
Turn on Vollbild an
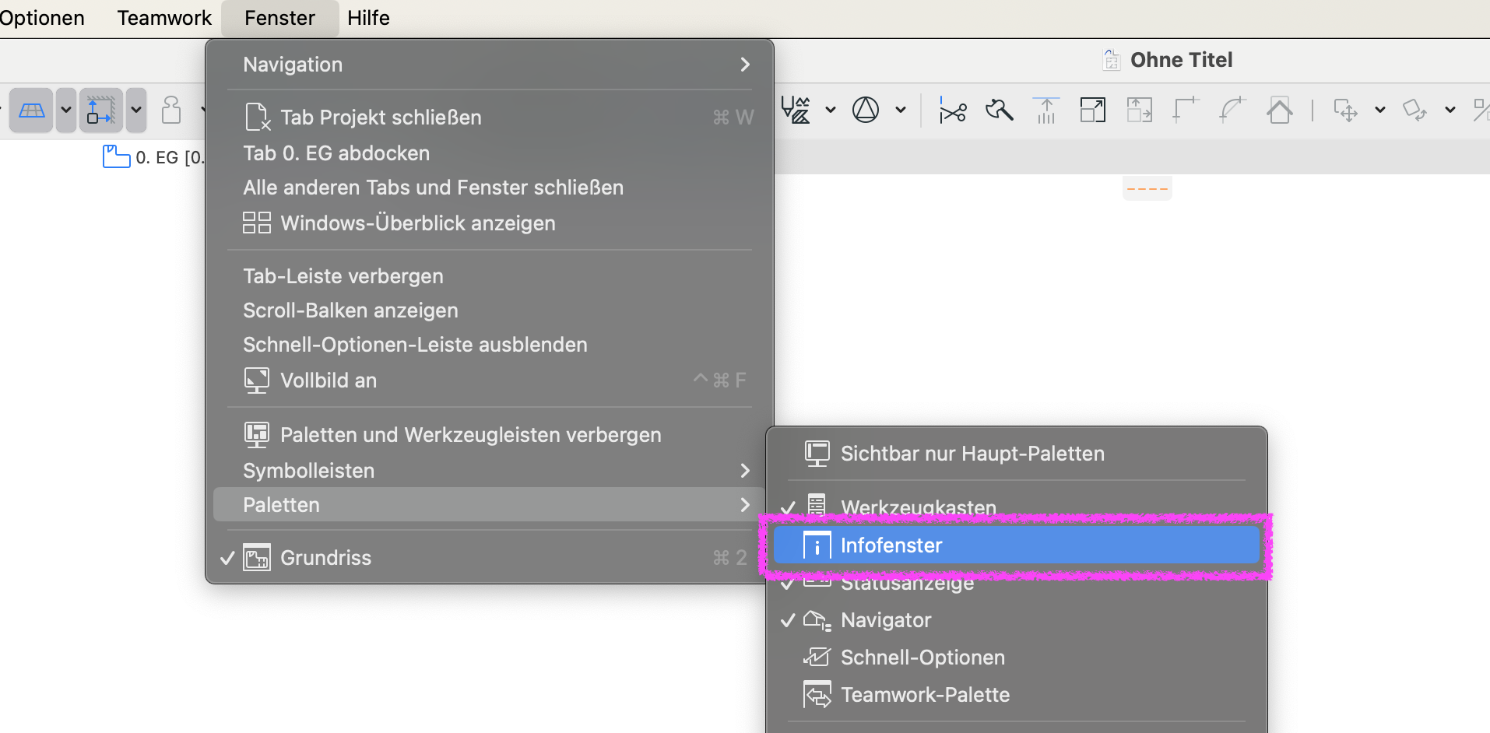[x=490, y=381]
